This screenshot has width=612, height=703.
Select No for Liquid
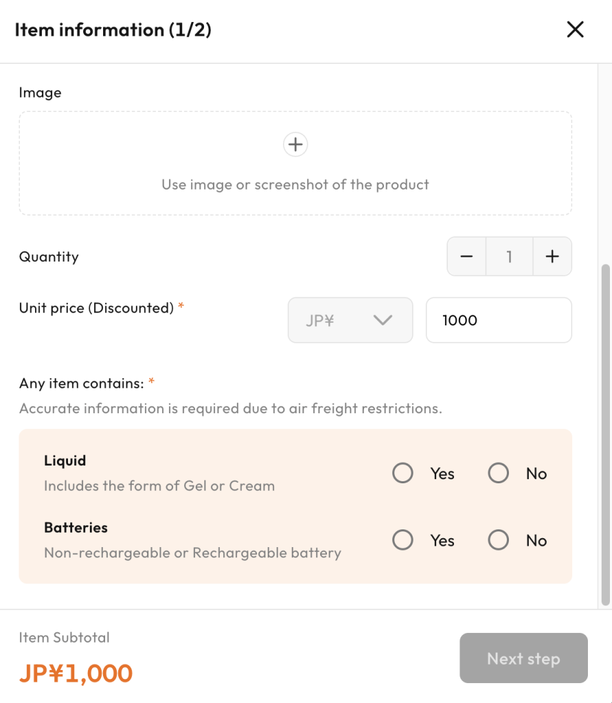click(x=498, y=474)
